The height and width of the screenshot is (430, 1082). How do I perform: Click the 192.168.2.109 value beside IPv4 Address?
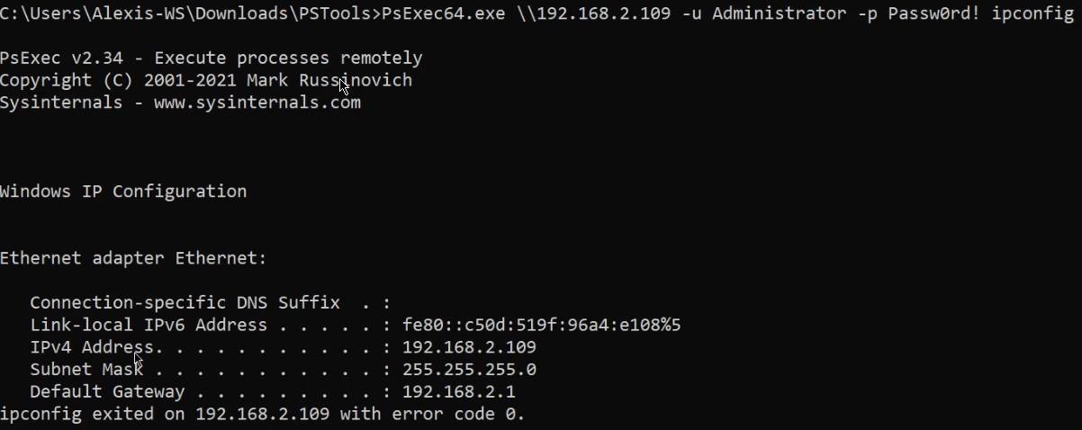[469, 347]
